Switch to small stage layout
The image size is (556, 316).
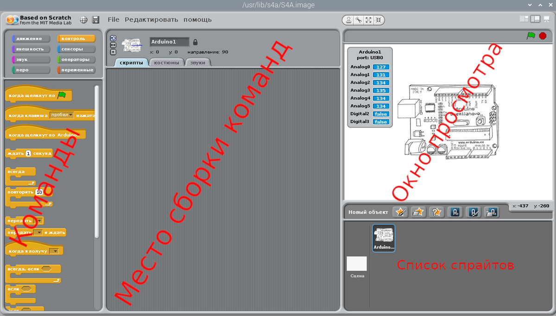[524, 19]
